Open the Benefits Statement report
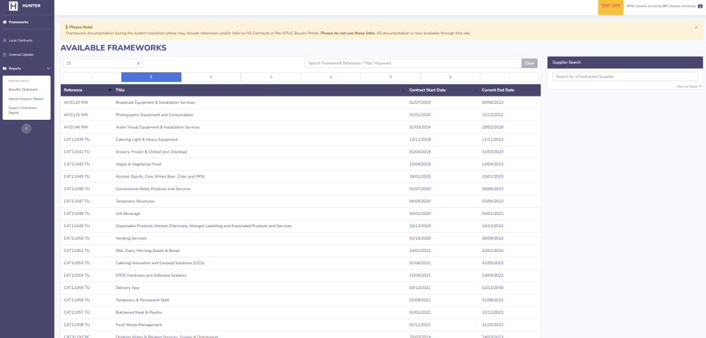706x338 pixels. 23,89
